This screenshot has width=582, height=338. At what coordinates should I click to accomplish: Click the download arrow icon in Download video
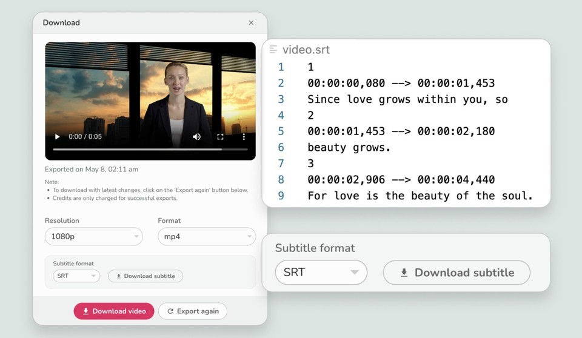tap(85, 311)
